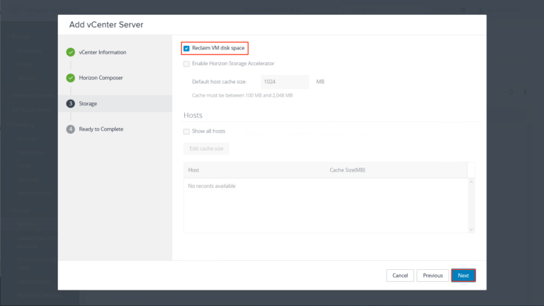Viewport: 544px width, 306px height.
Task: Go to vCenter Information step
Action: tap(102, 52)
